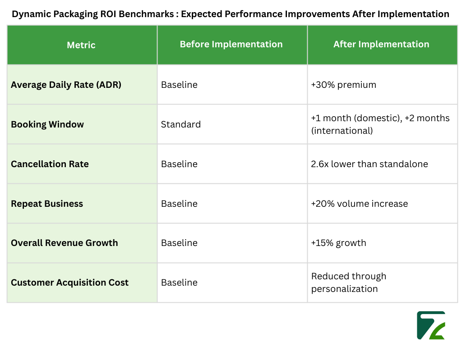The image size is (462, 346).
Task: Select the +15% growth cell
Action: [338, 243]
